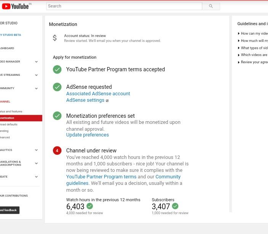Click green check next to 6,403 watch hours
The height and width of the screenshot is (234, 268).
tap(90, 206)
